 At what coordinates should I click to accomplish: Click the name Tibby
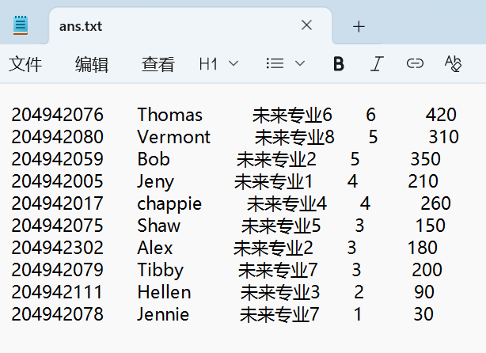161,271
